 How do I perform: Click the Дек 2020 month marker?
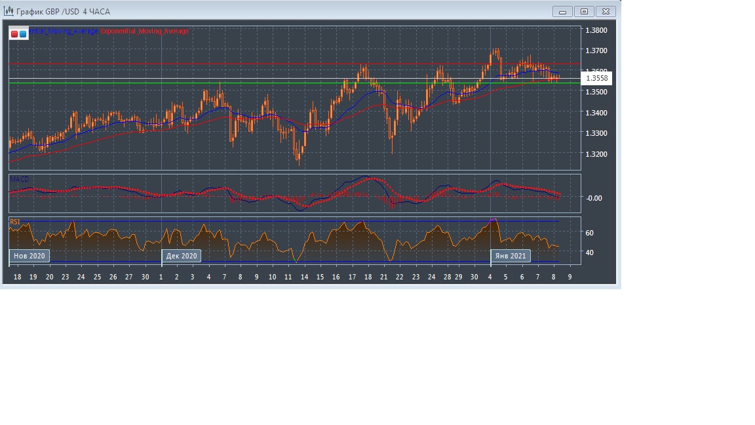[182, 256]
